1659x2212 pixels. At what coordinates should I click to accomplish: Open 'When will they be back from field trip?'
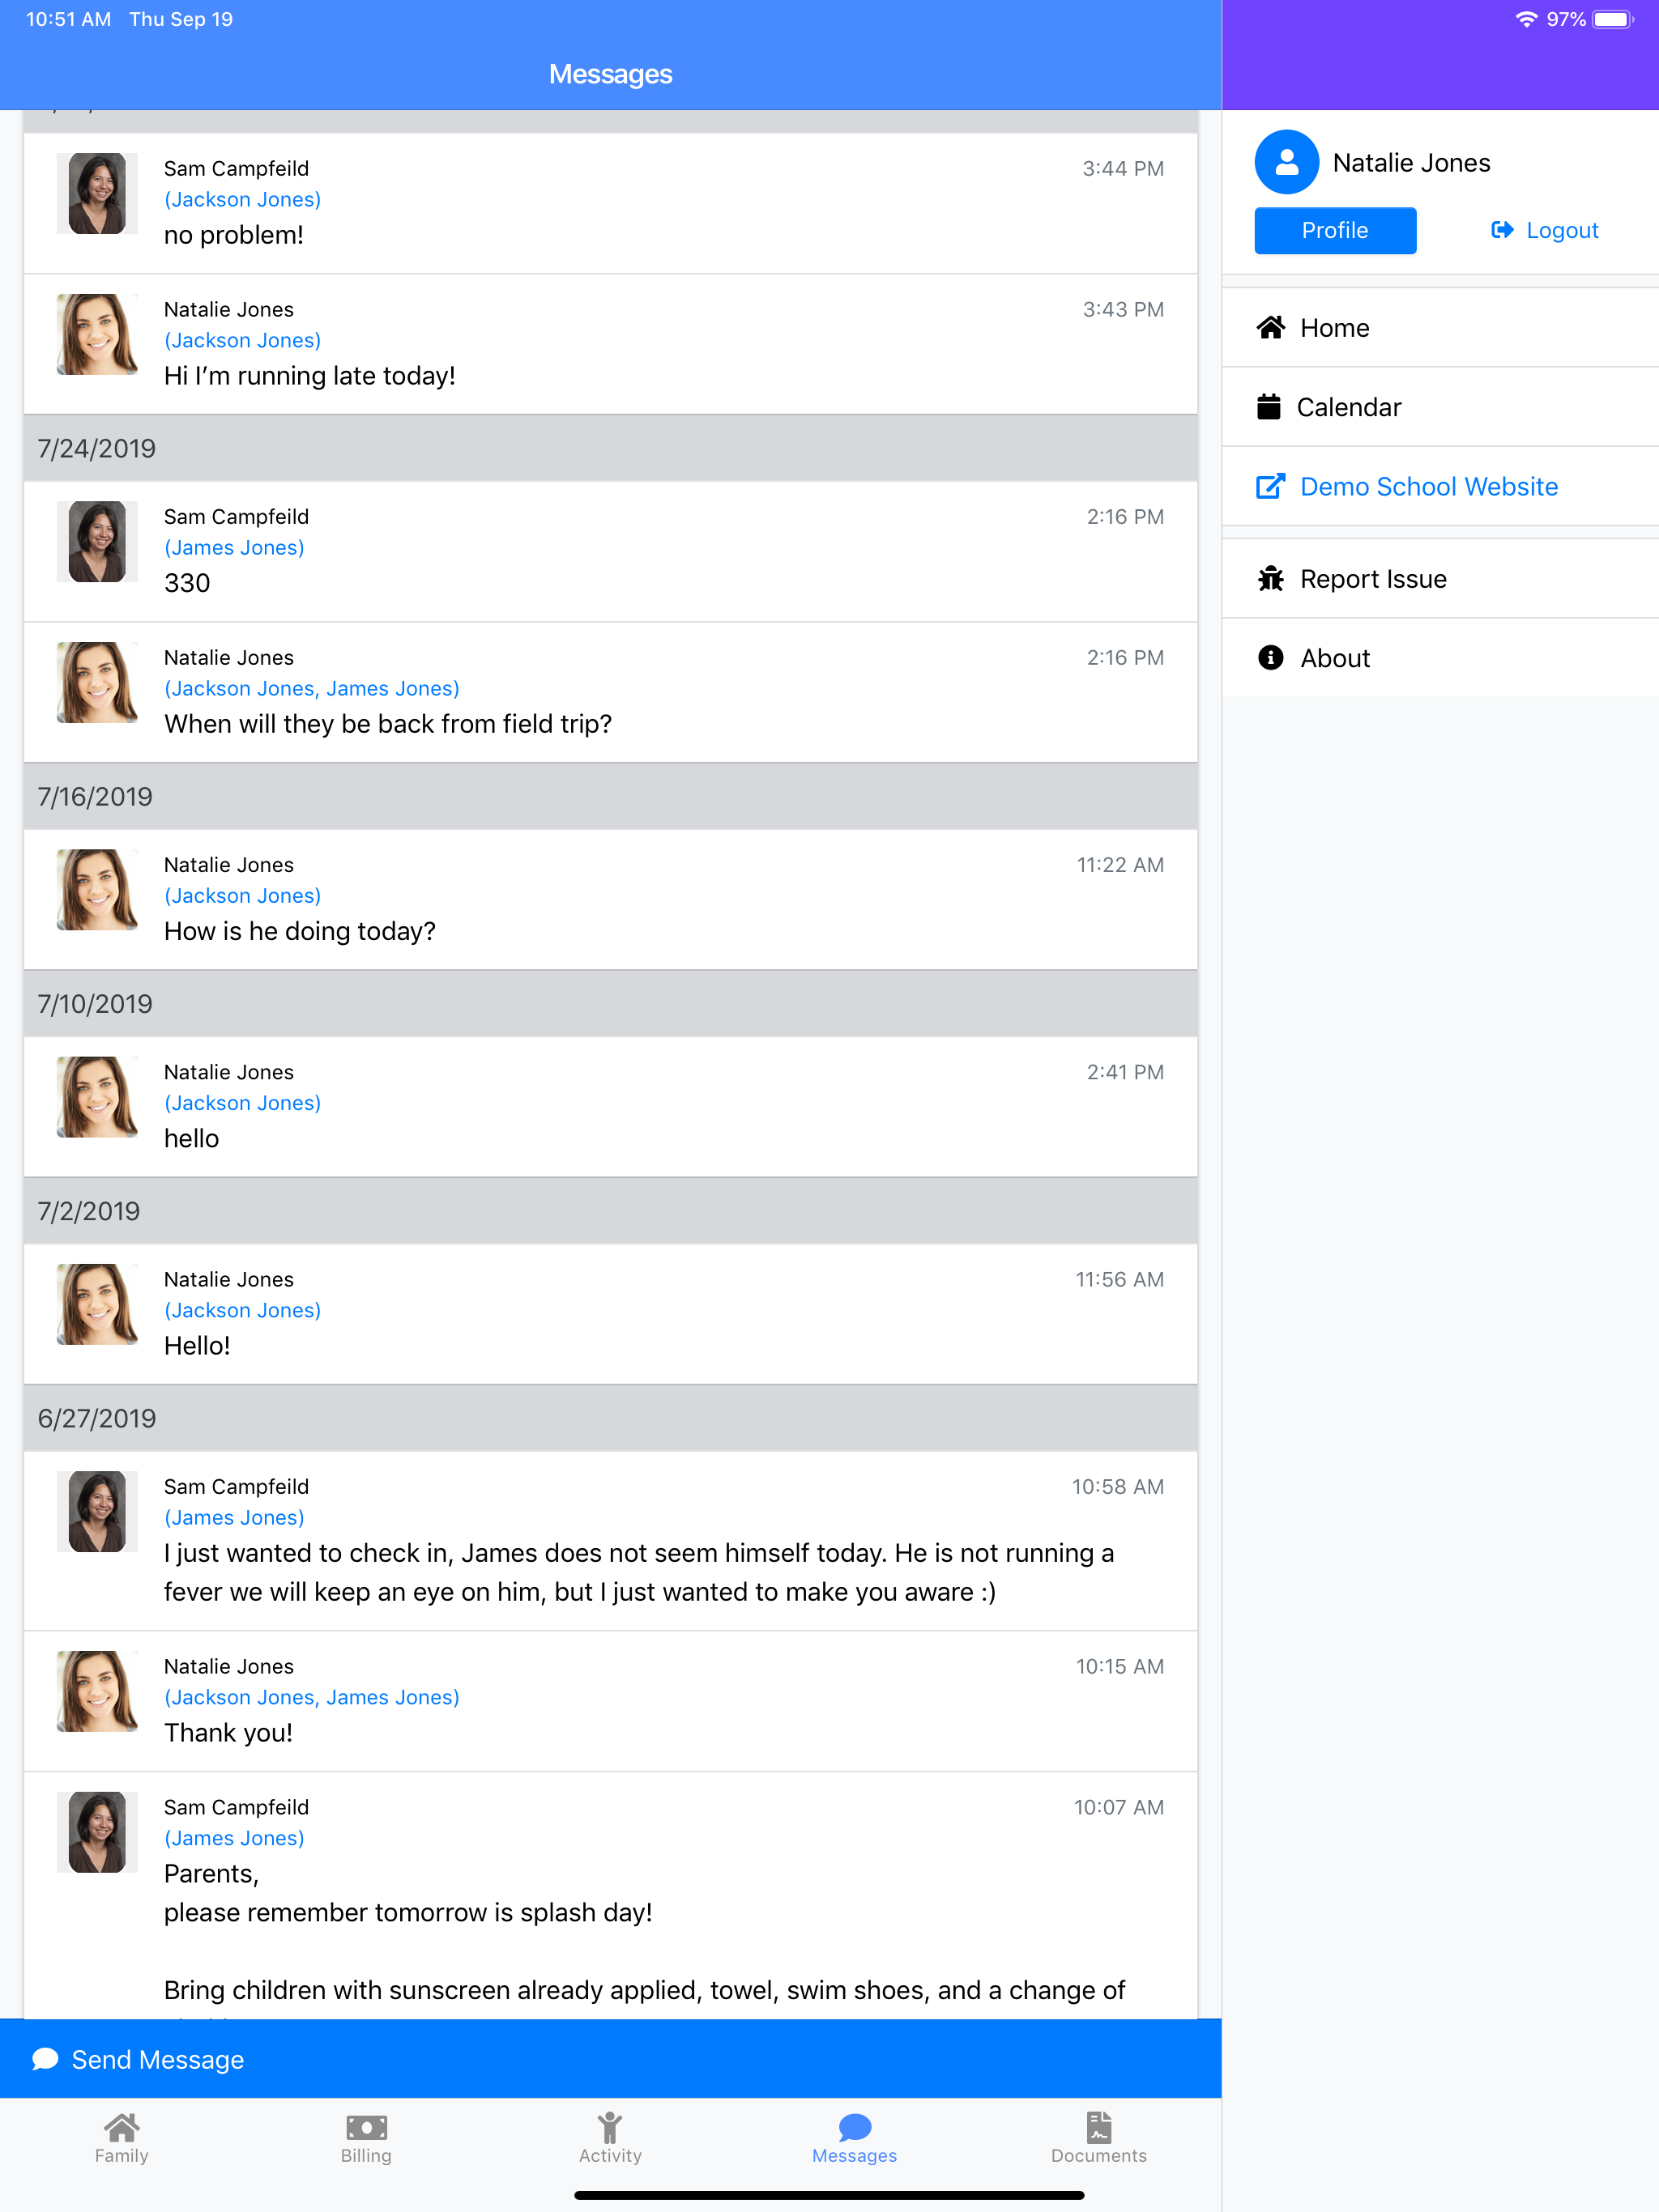click(388, 724)
